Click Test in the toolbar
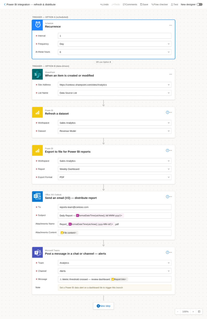The width and height of the screenshot is (207, 319). tap(174, 4)
